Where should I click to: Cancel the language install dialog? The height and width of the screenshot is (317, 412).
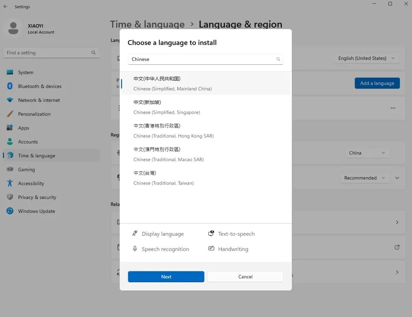click(245, 277)
